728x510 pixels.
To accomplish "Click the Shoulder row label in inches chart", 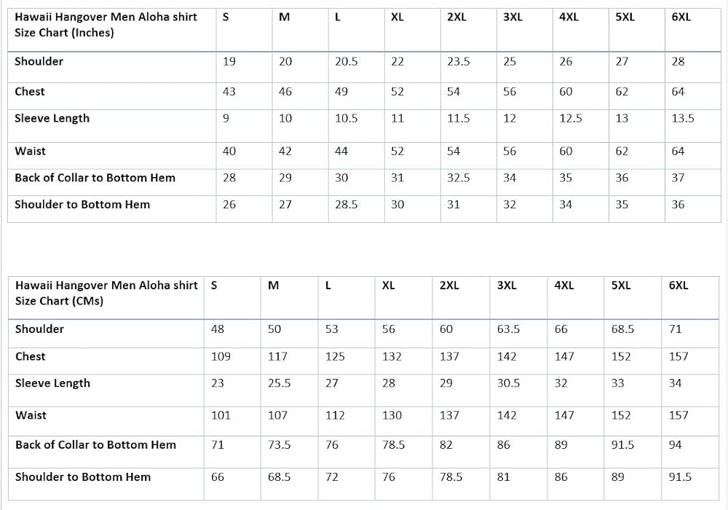I will pos(39,61).
